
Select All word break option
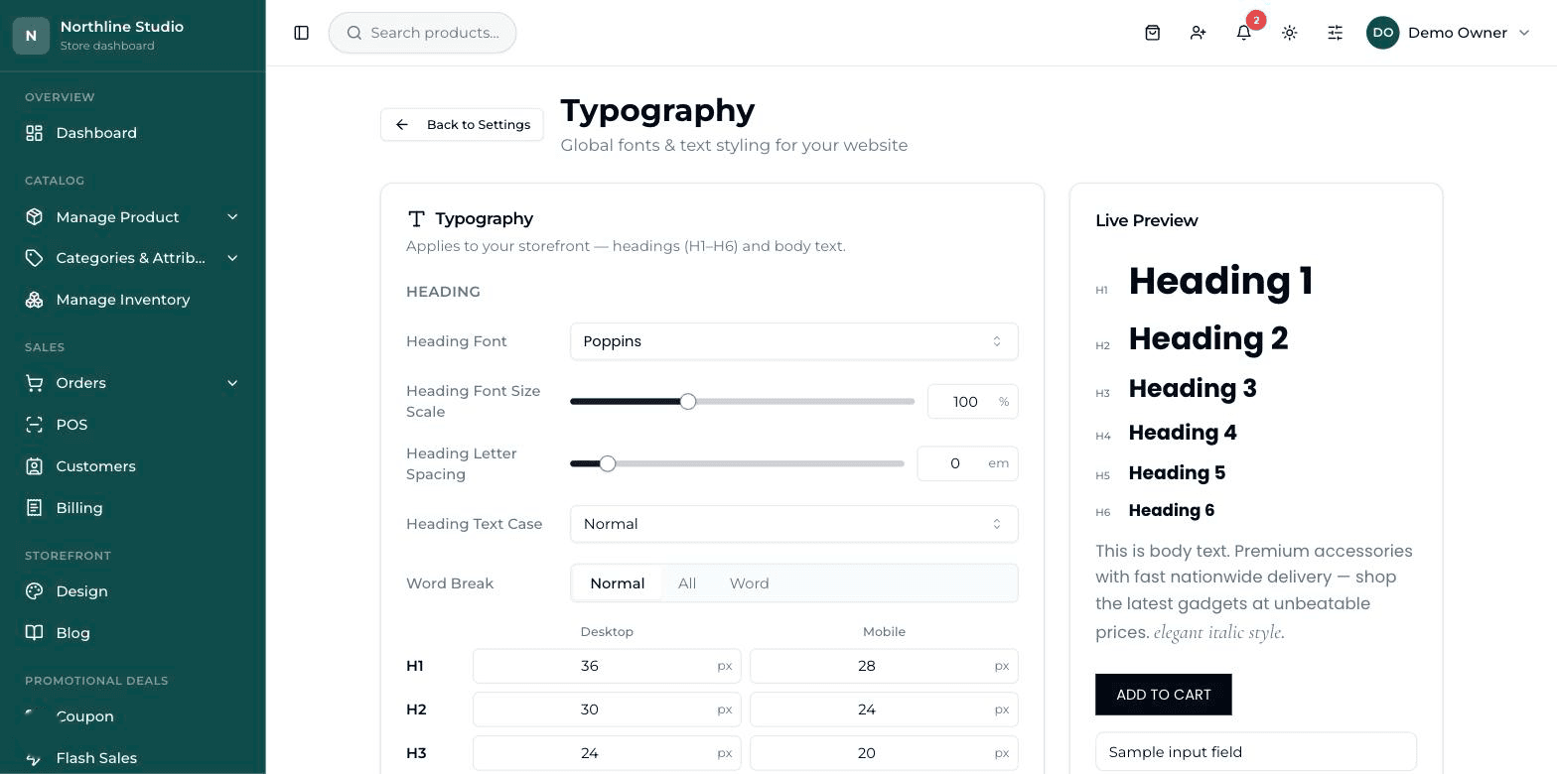point(687,583)
